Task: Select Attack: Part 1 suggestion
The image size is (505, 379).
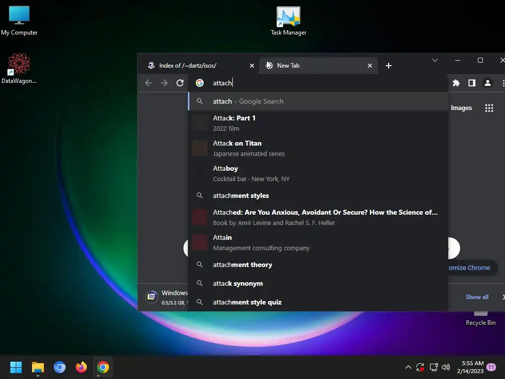Action: click(318, 123)
